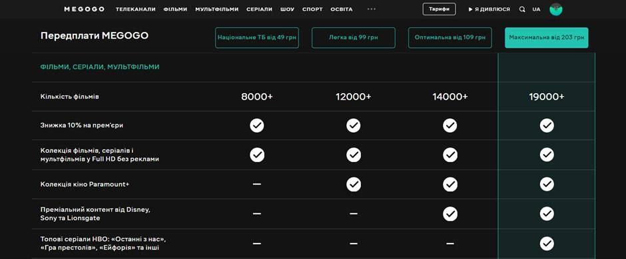Click the 14000+ films count

coord(450,97)
